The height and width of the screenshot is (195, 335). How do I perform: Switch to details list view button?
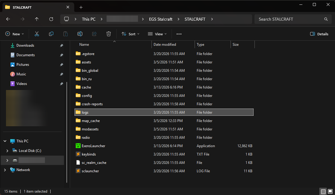click(323, 191)
